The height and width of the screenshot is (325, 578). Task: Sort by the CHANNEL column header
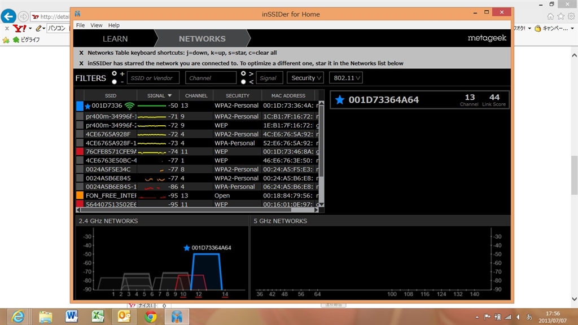coord(196,95)
